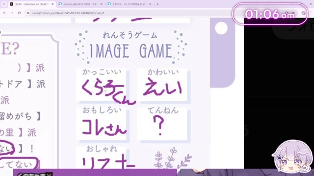Open the Chrome profile avatar
This screenshot has width=314, height=176.
[303, 13]
